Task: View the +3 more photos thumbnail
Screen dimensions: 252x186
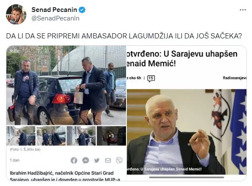Action: 112,136
